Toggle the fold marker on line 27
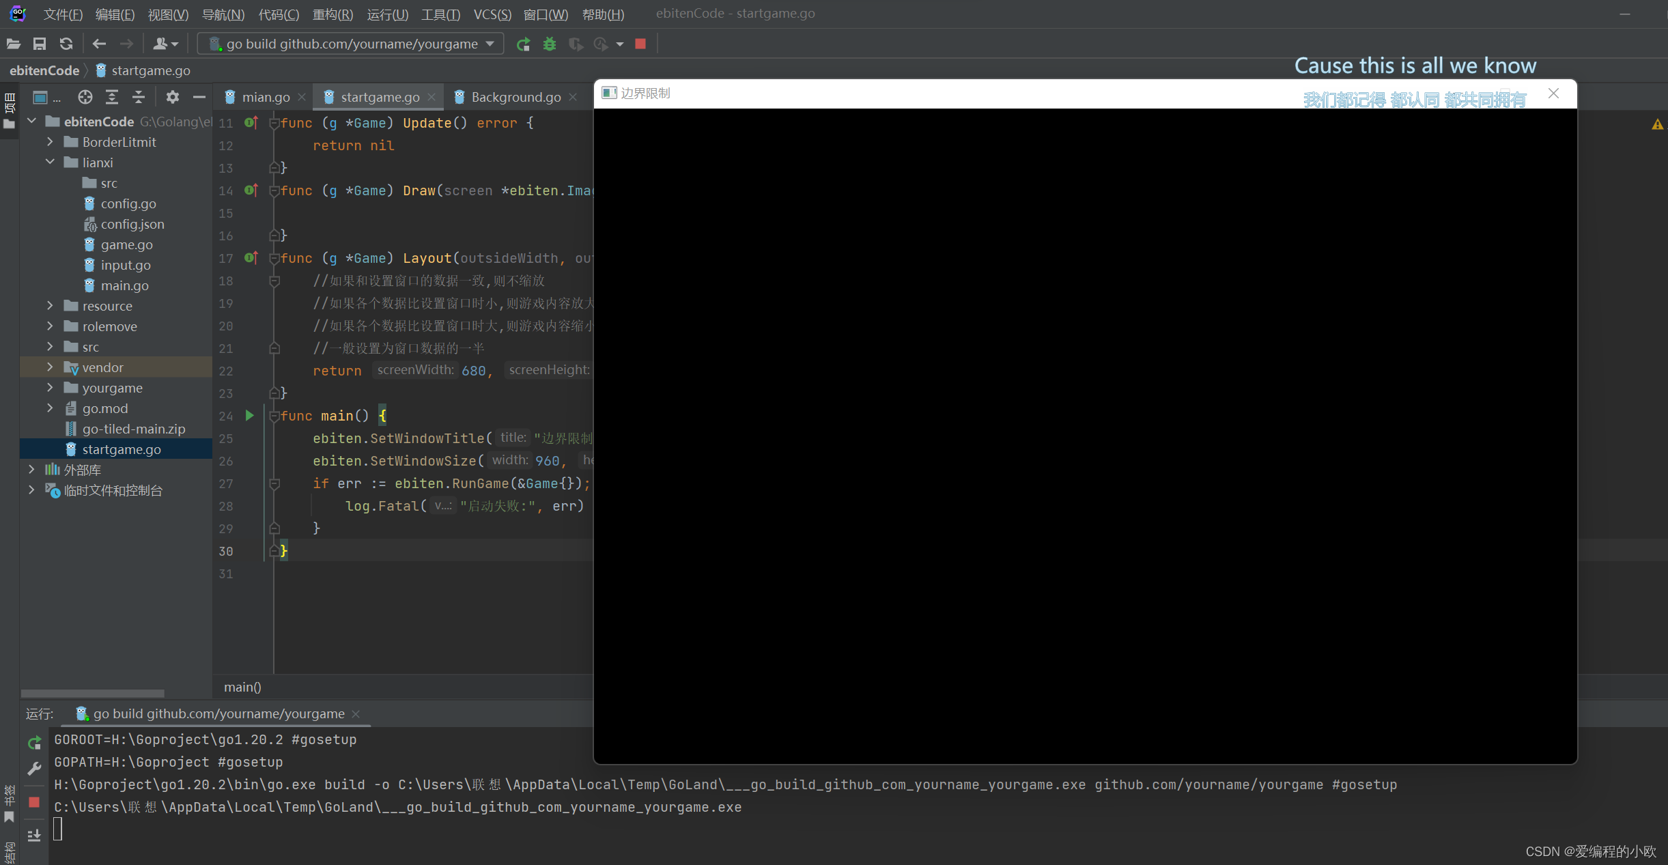Screen dimensions: 1668x865 coord(274,483)
